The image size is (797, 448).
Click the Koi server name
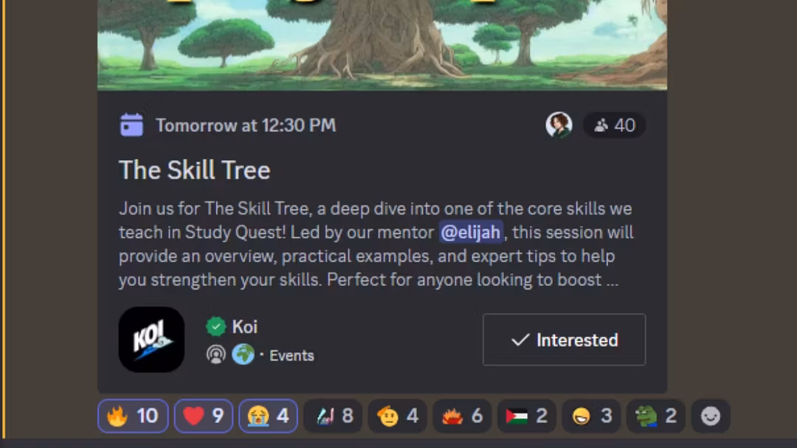pos(244,326)
